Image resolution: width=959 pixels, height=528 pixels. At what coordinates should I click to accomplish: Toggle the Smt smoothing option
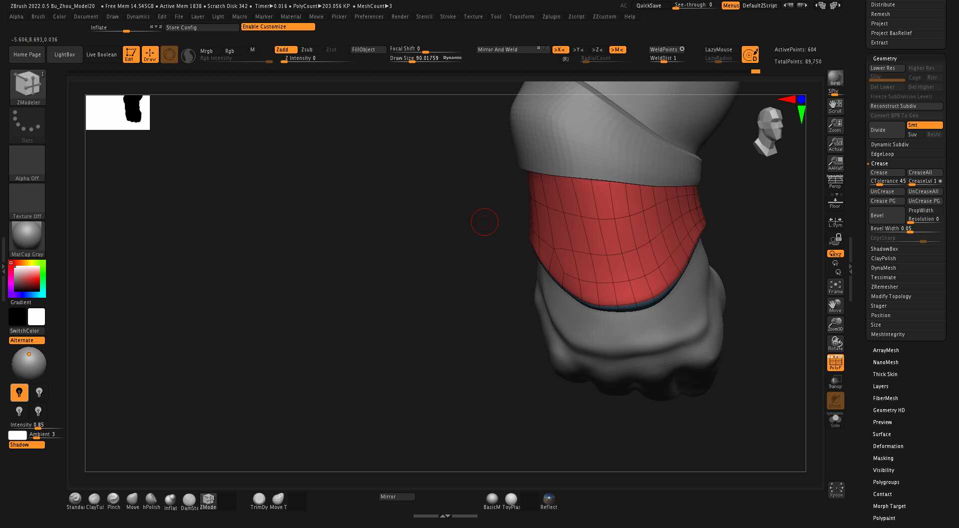coord(925,125)
